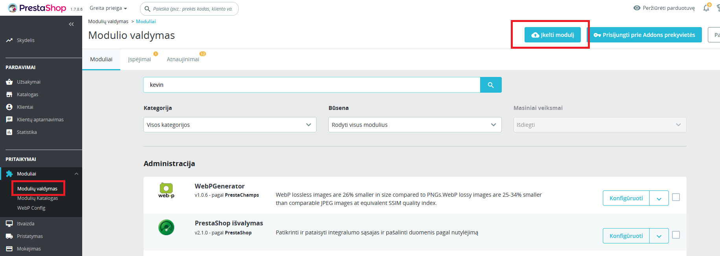Expand actions arrow next to WebPGenerator Konfigūruoti

(659, 198)
